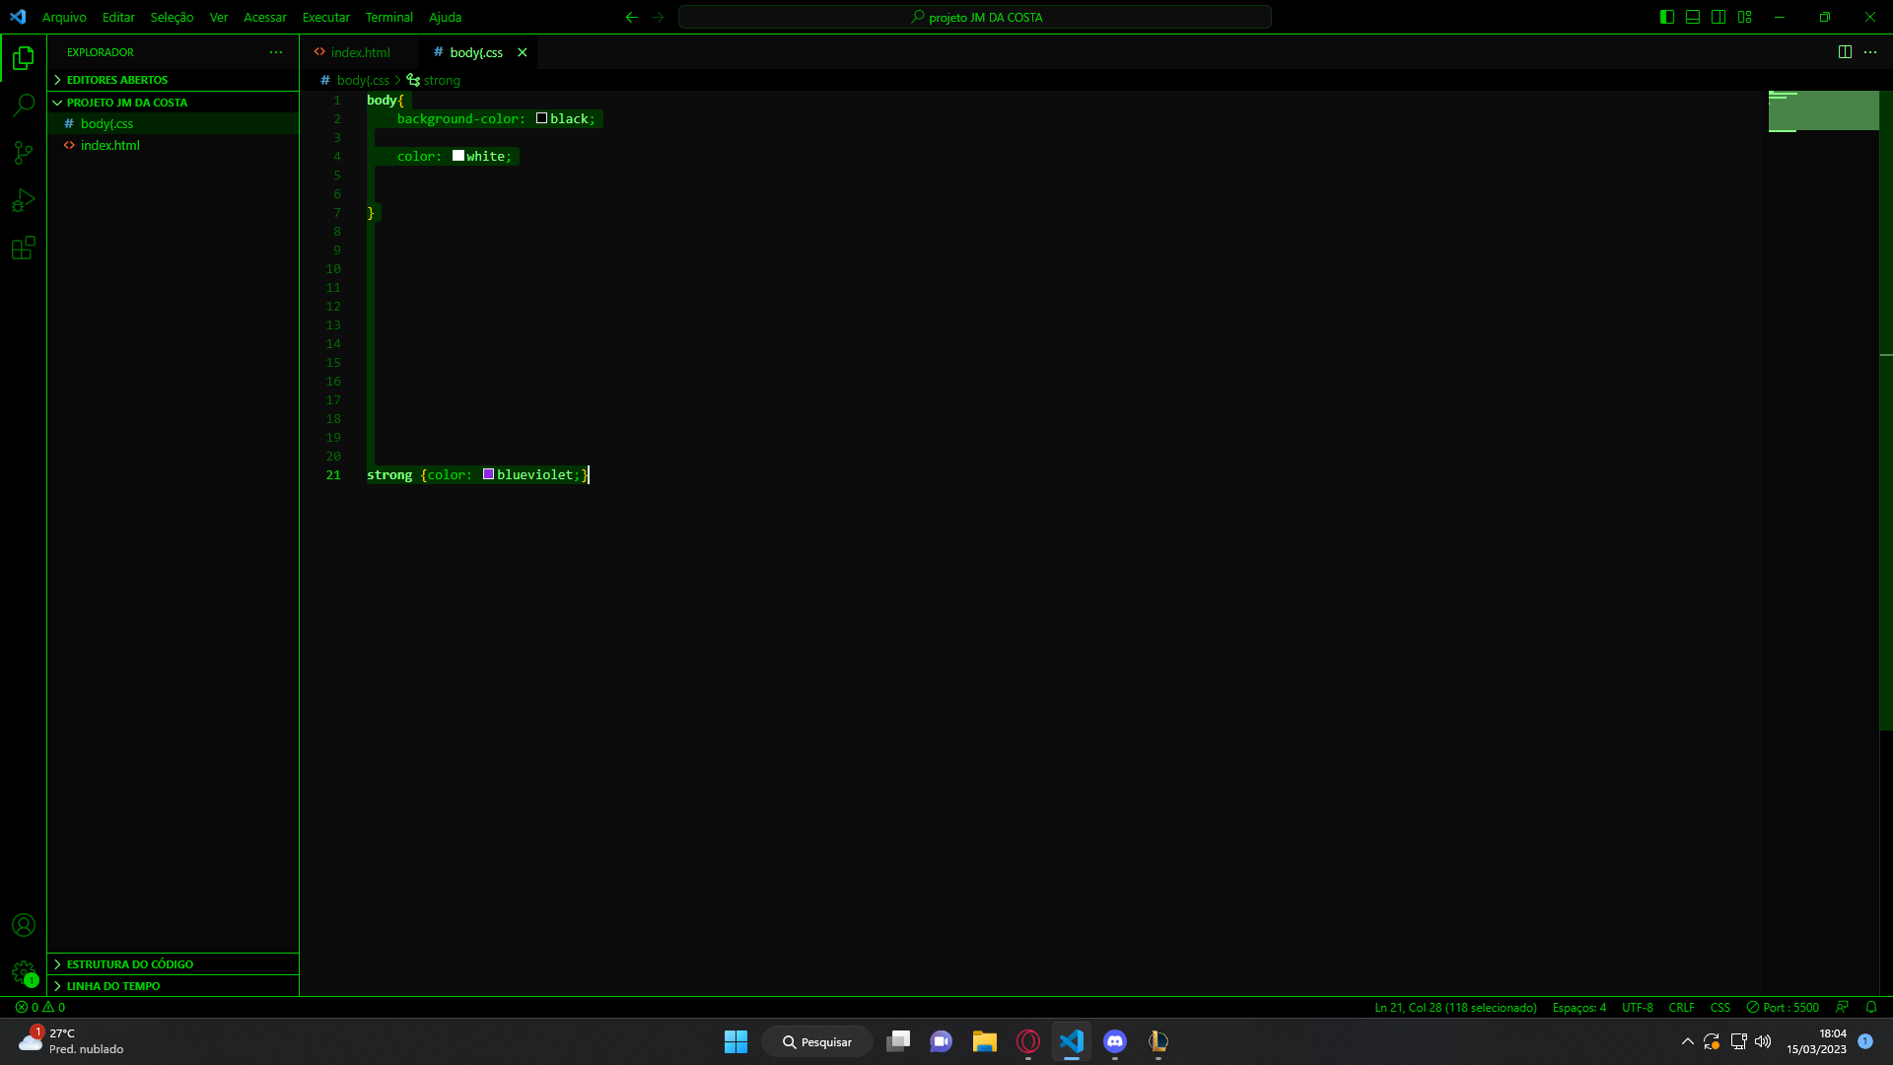This screenshot has height=1065, width=1893.
Task: Open File Explorer from the taskbar
Action: [985, 1041]
